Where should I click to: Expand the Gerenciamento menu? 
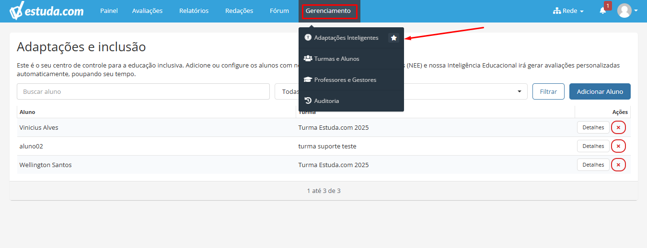click(x=328, y=11)
